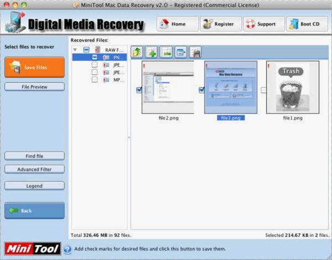Toggle the PN... folder checkbox

[94, 57]
